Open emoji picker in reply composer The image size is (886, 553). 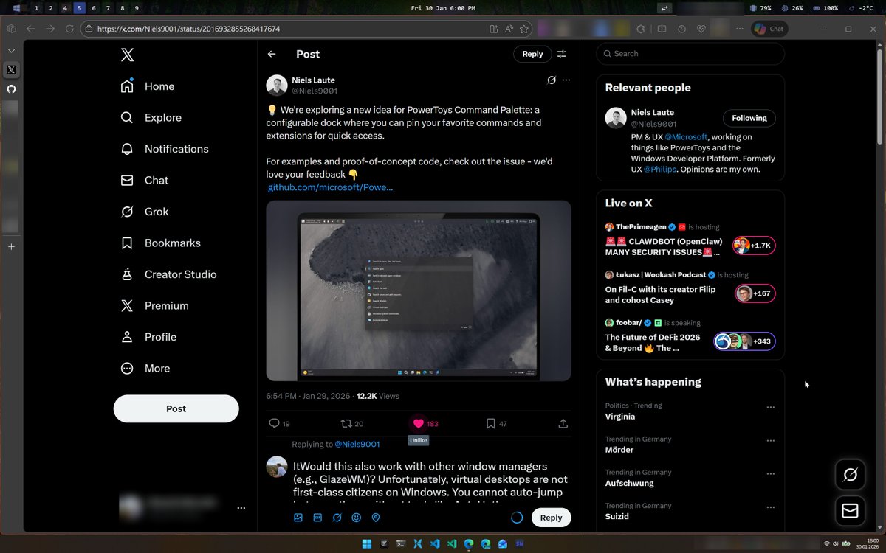357,518
